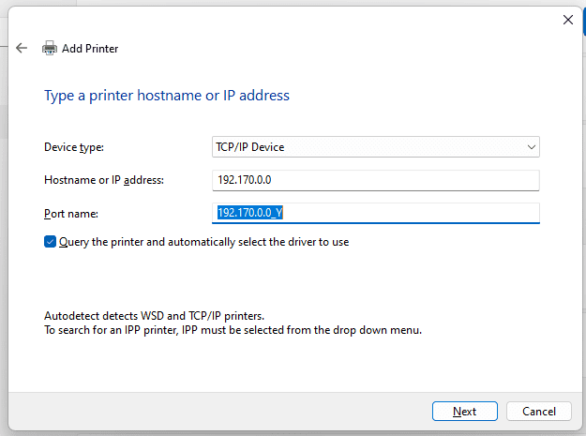Toggle the Query the printer checkbox
Viewport: 586px width, 436px height.
click(51, 242)
